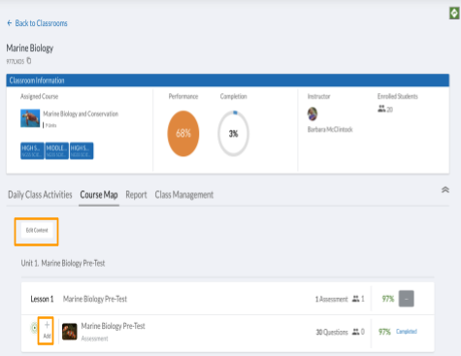The image size is (461, 356).
Task: Open the Class Management tab
Action: point(184,195)
